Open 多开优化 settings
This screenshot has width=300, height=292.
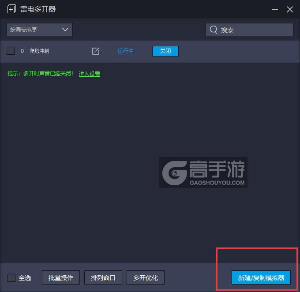click(x=146, y=277)
